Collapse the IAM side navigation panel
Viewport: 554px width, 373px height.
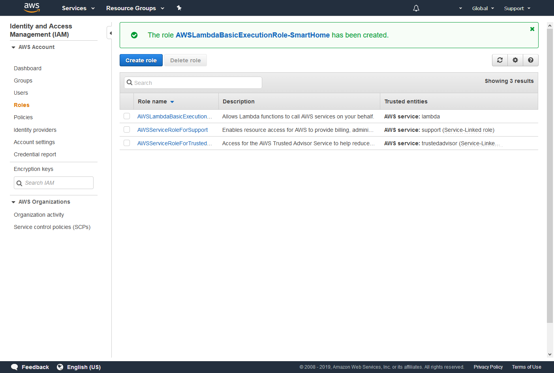coord(110,33)
